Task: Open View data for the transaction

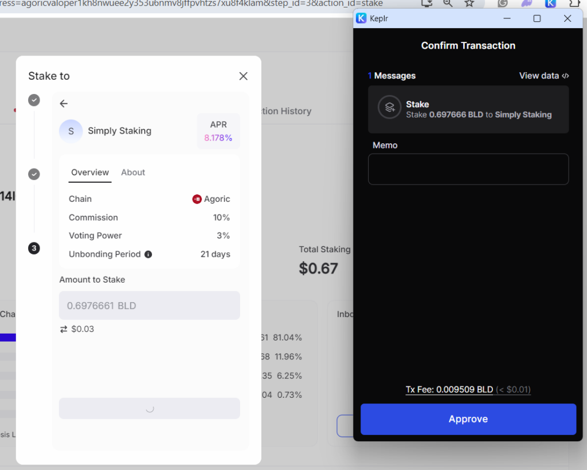Action: coord(543,76)
